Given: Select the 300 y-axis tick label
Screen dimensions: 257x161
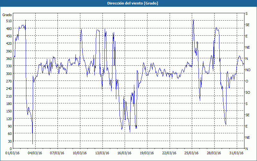Looking at the screenshot, I should pos(9,74).
